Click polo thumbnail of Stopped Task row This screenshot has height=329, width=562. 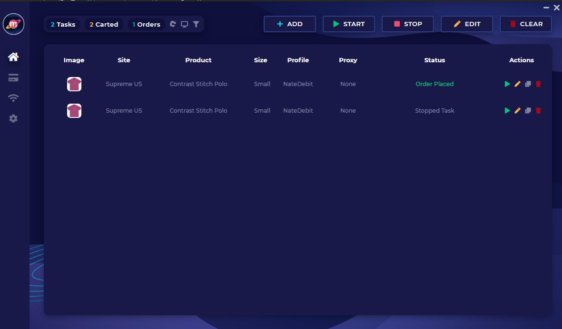[x=74, y=111]
